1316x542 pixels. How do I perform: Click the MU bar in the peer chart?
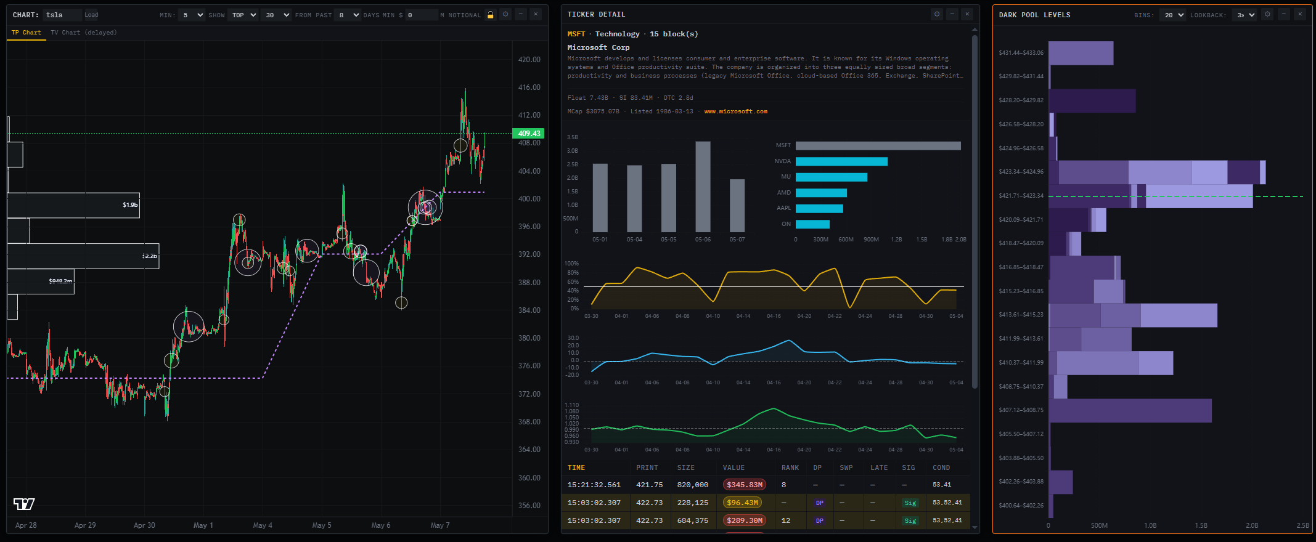832,177
